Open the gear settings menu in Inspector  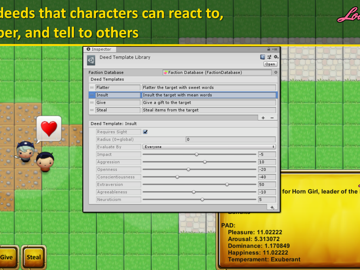276,57
